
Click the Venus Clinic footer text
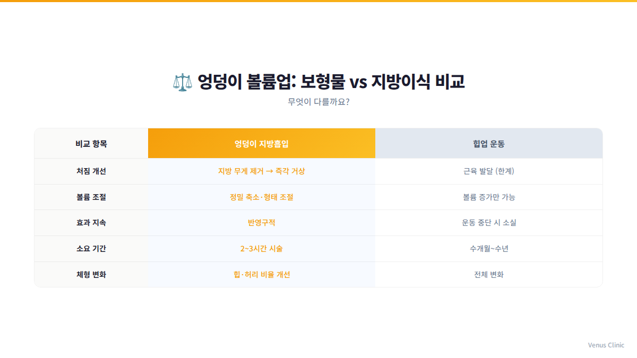(606, 345)
